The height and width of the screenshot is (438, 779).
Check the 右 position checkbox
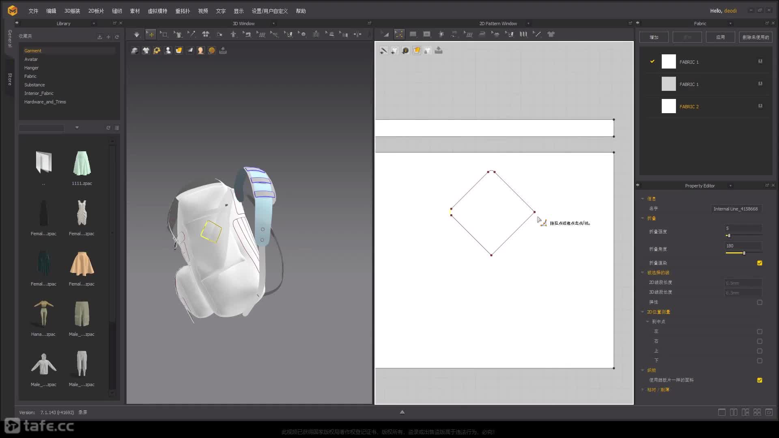pos(760,341)
